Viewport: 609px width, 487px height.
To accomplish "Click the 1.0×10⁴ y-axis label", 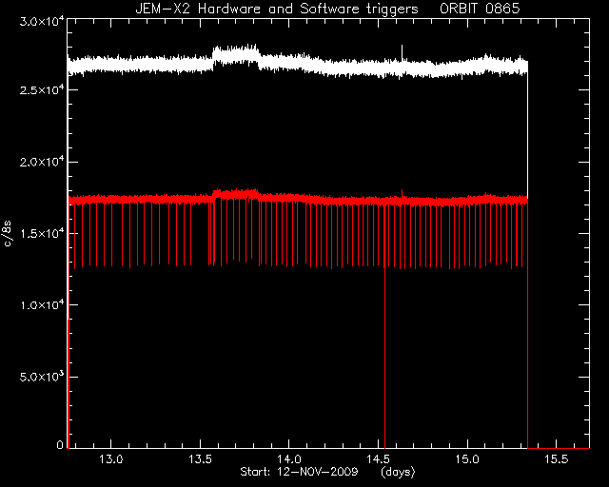I will pos(42,304).
